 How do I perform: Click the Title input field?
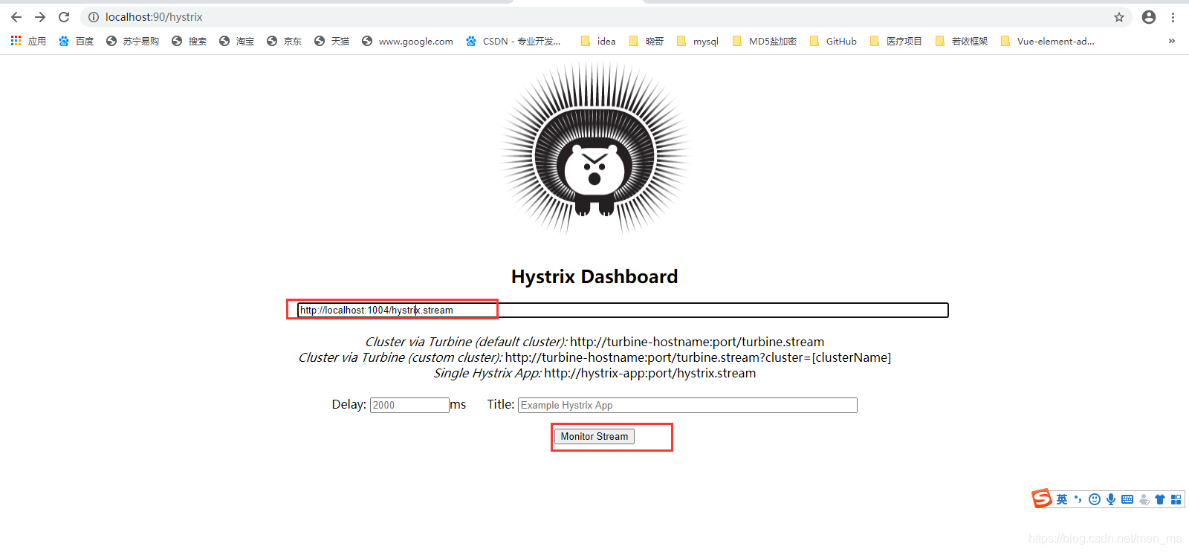687,405
